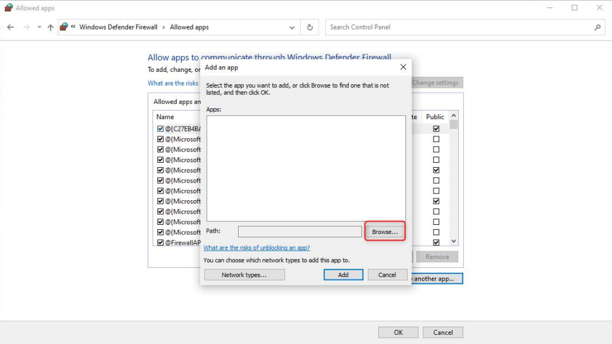The image size is (612, 344).
Task: Toggle Public checkbox for @FirewallAPI row
Action: tap(436, 243)
